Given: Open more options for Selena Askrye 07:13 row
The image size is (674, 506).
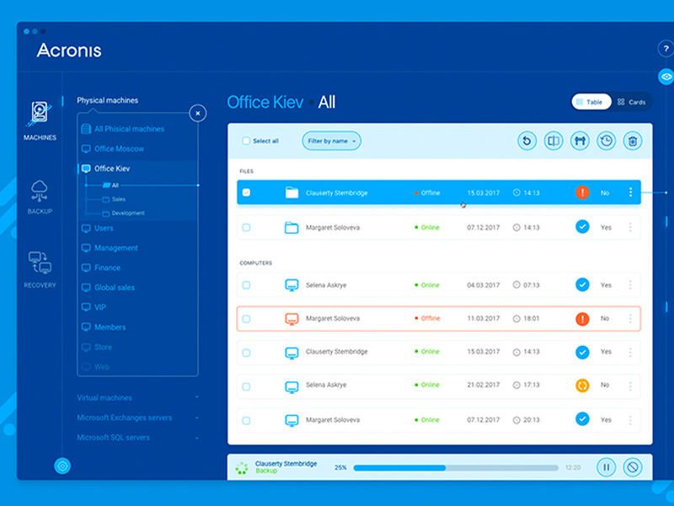Looking at the screenshot, I should (x=630, y=285).
